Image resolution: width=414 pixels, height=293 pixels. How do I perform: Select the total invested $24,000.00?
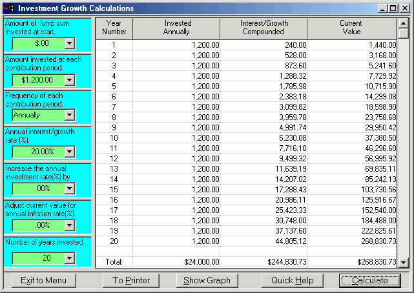pyautogui.click(x=176, y=262)
